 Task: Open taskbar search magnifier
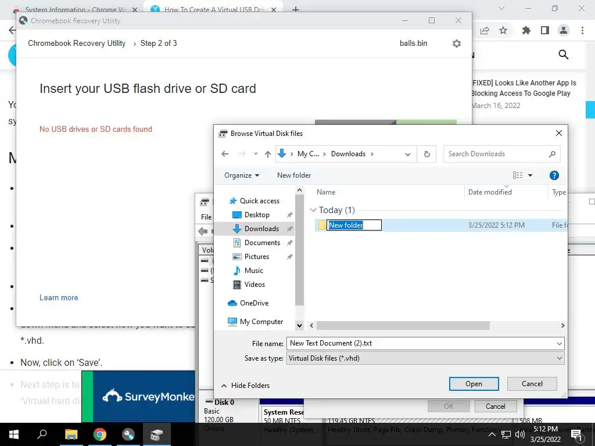tap(42, 434)
